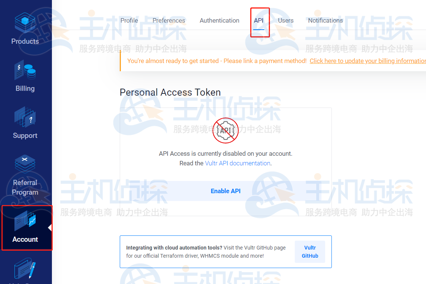Open the Products sidebar icon
Image resolution: width=426 pixels, height=284 pixels.
pos(25,23)
